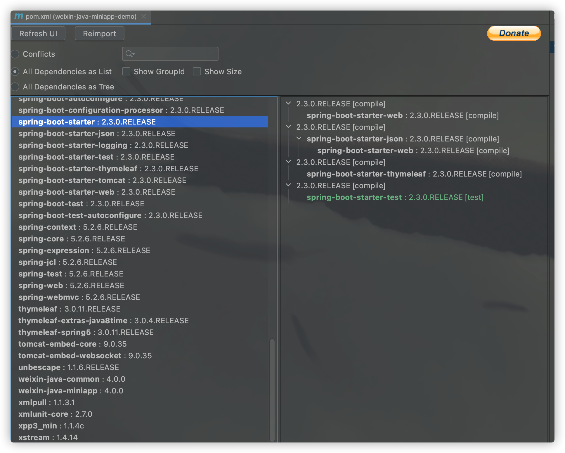The height and width of the screenshot is (453, 565).
Task: Select the Conflicts radio button
Action: click(15, 54)
